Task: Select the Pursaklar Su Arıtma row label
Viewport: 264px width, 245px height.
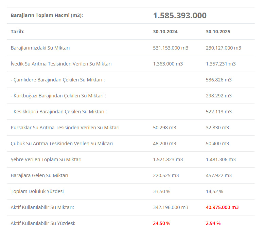Action: coord(65,128)
